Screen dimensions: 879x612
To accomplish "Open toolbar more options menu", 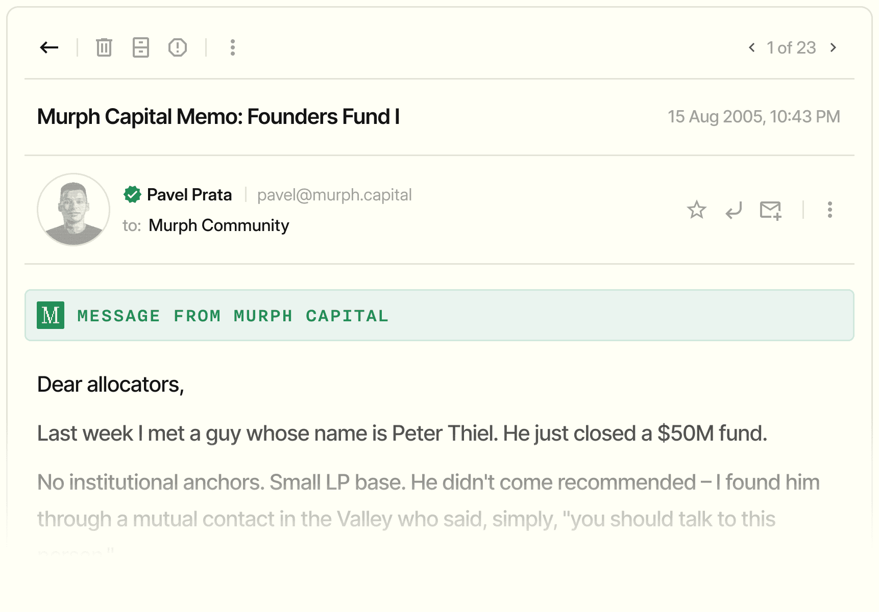I will (233, 47).
